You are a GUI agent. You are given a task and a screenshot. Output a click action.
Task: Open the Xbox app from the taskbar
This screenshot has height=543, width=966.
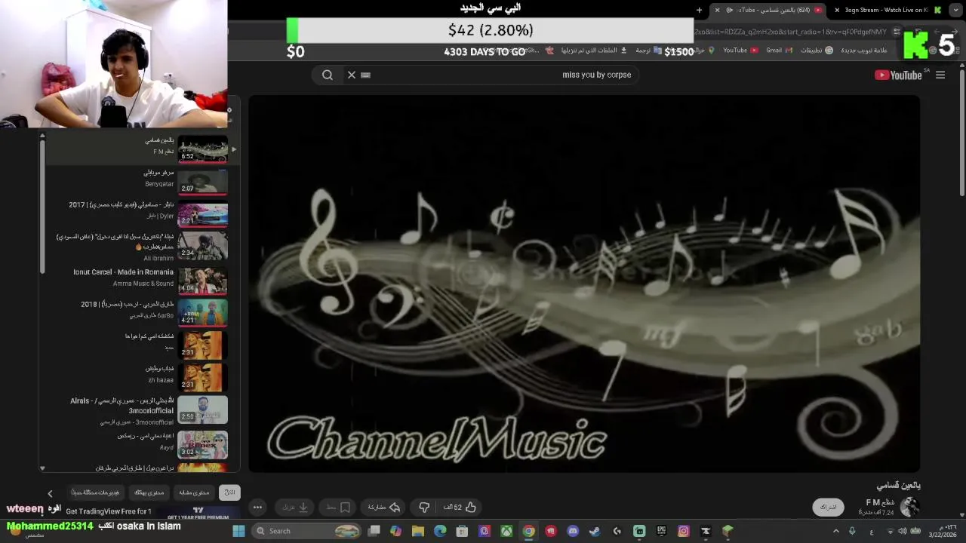[x=506, y=531]
